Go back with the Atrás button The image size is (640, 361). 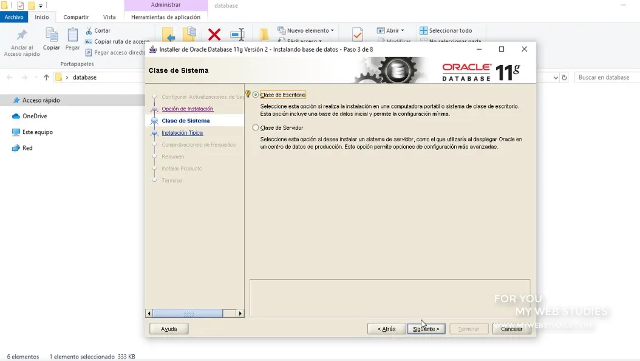[x=386, y=329]
